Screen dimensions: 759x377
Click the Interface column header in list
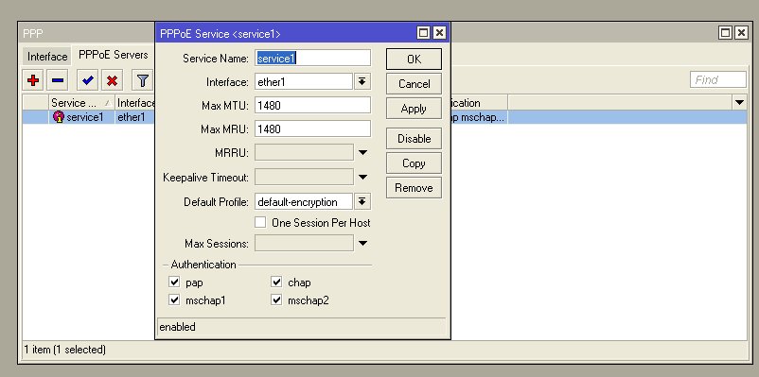(135, 102)
